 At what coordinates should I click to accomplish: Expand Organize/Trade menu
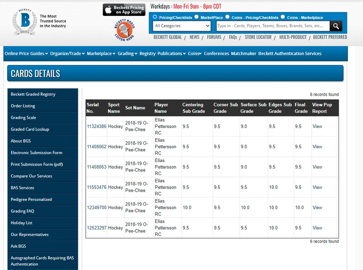[x=67, y=53]
